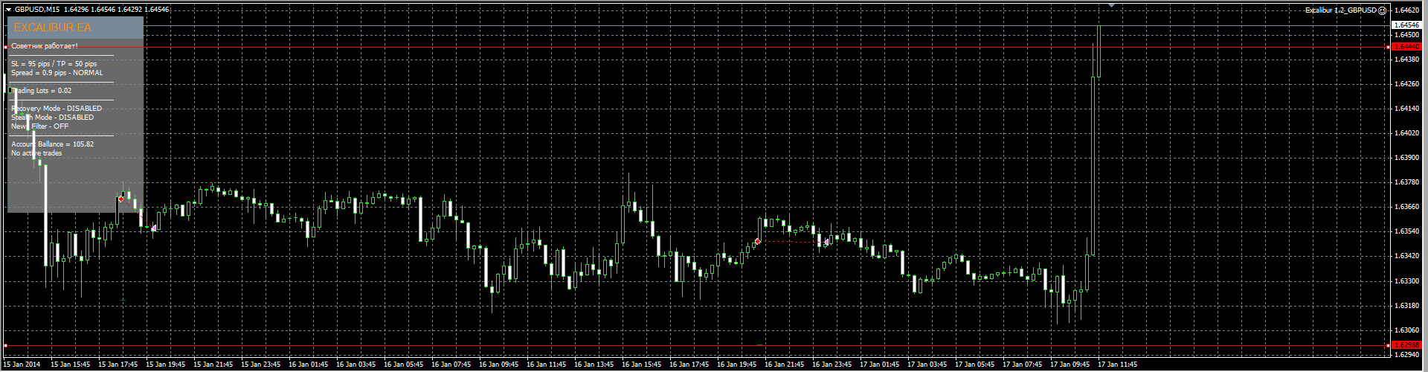Click the current price label 1.64546

tap(1406, 25)
